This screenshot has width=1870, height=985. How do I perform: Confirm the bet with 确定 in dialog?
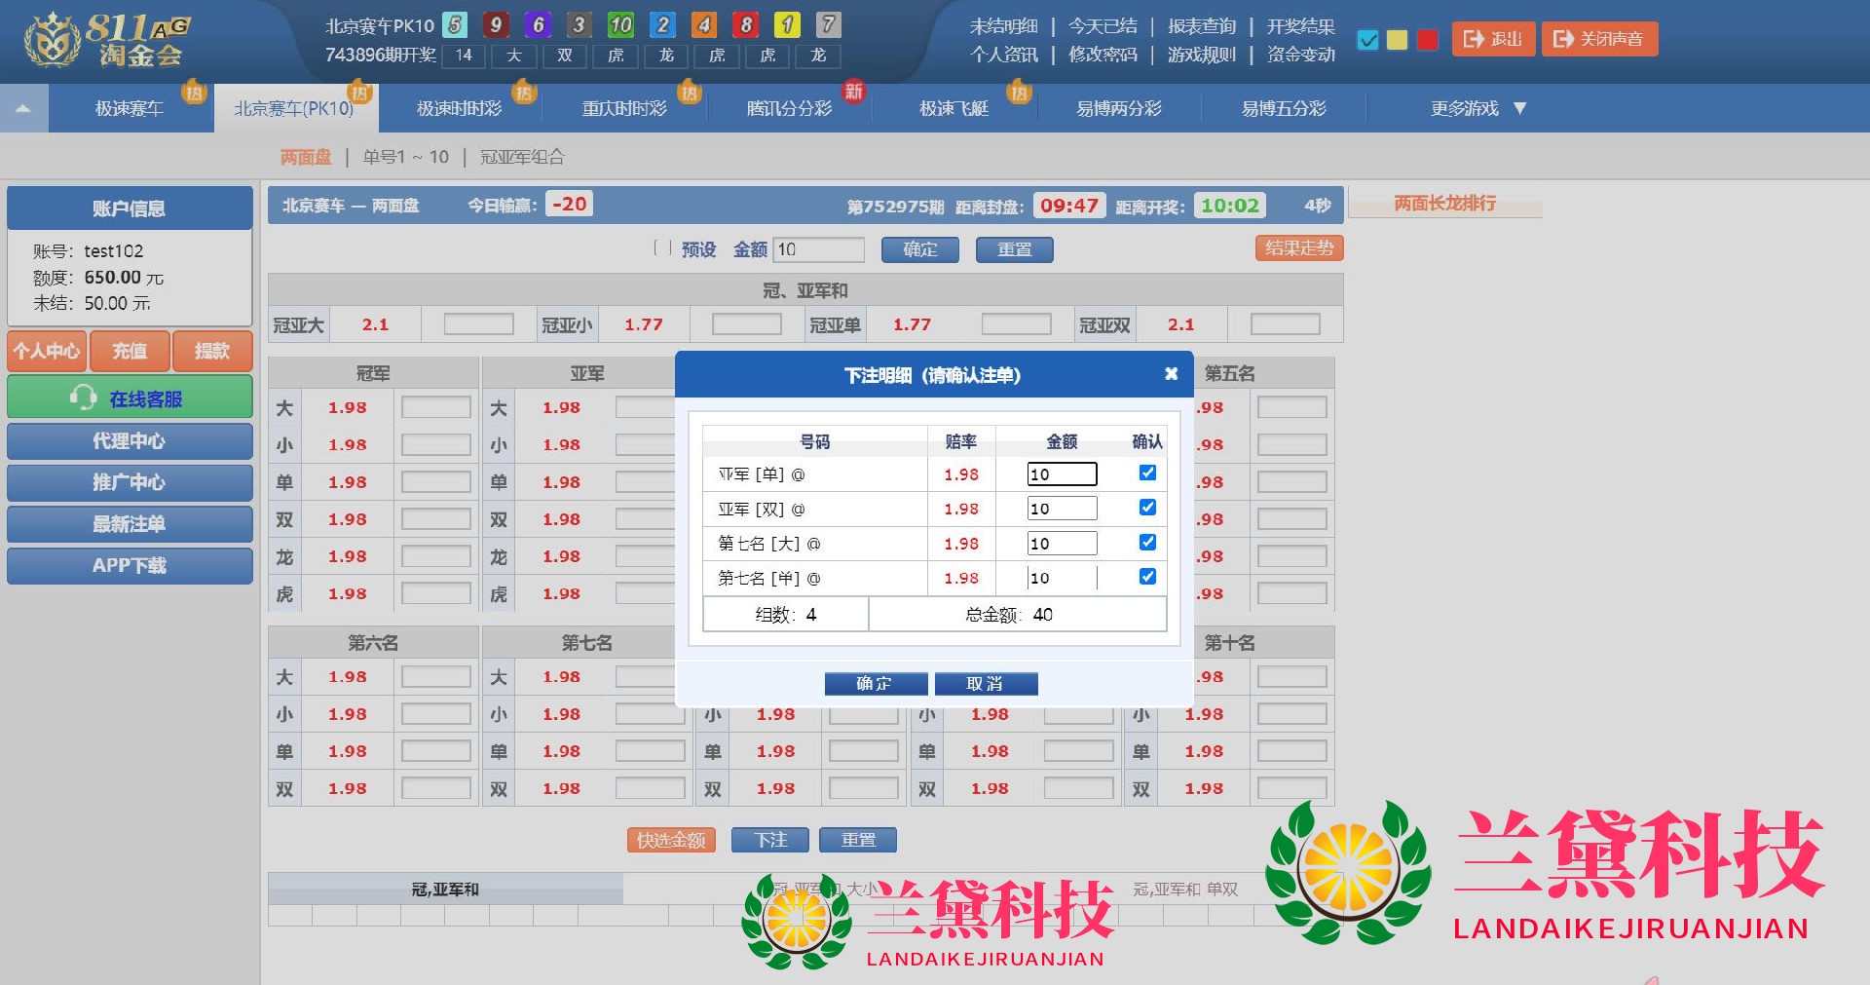(875, 684)
